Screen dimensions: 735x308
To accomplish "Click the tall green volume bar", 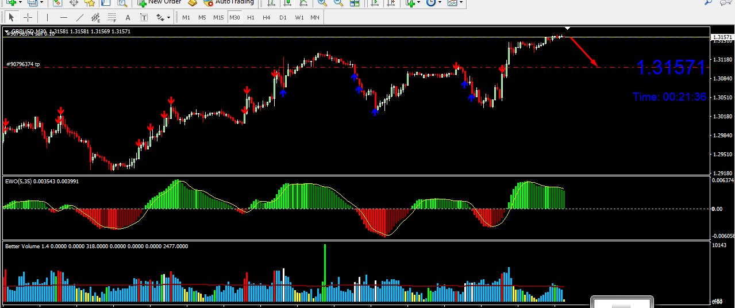I will coord(325,273).
